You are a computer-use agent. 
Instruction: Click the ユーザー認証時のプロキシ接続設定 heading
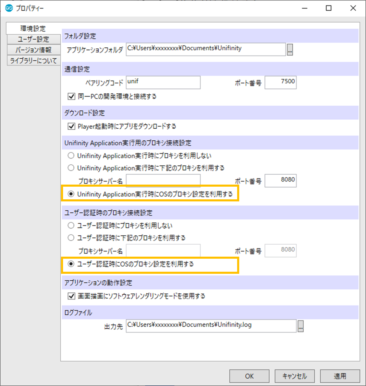tap(108, 213)
